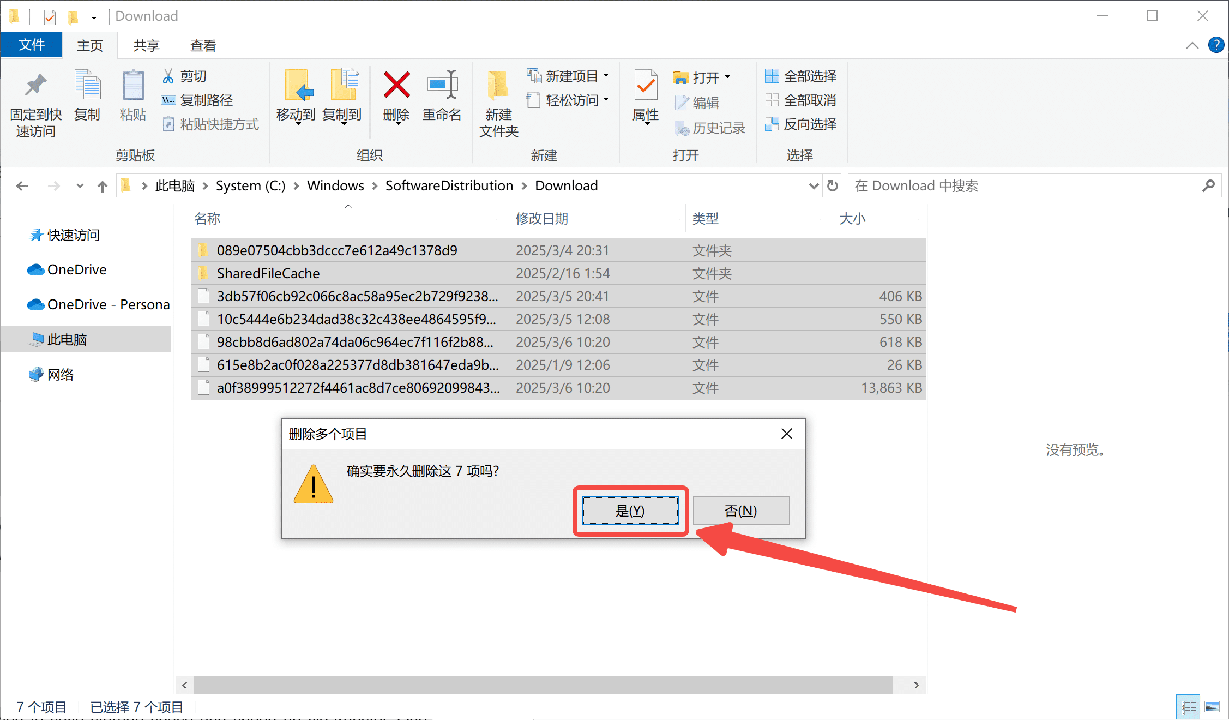Click the red Delete (删除) icon
Screen dimensions: 1229x720
point(396,85)
